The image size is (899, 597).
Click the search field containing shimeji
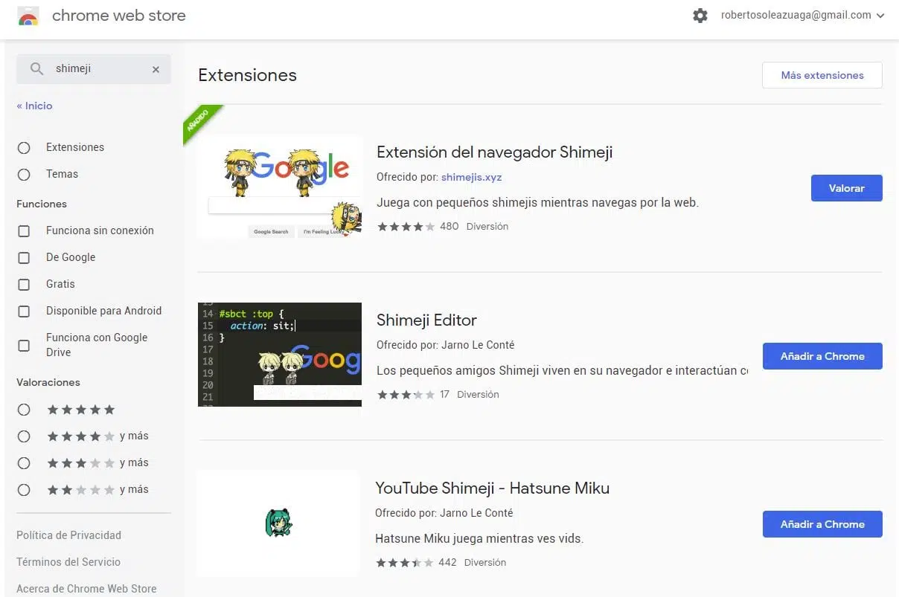pyautogui.click(x=94, y=69)
